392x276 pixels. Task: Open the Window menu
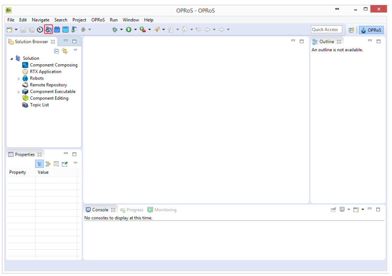[131, 20]
